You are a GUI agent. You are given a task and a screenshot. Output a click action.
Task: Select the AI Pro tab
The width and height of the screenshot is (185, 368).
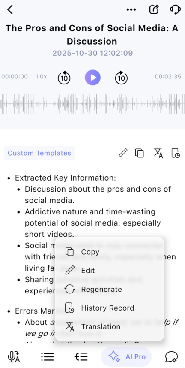pyautogui.click(x=126, y=357)
